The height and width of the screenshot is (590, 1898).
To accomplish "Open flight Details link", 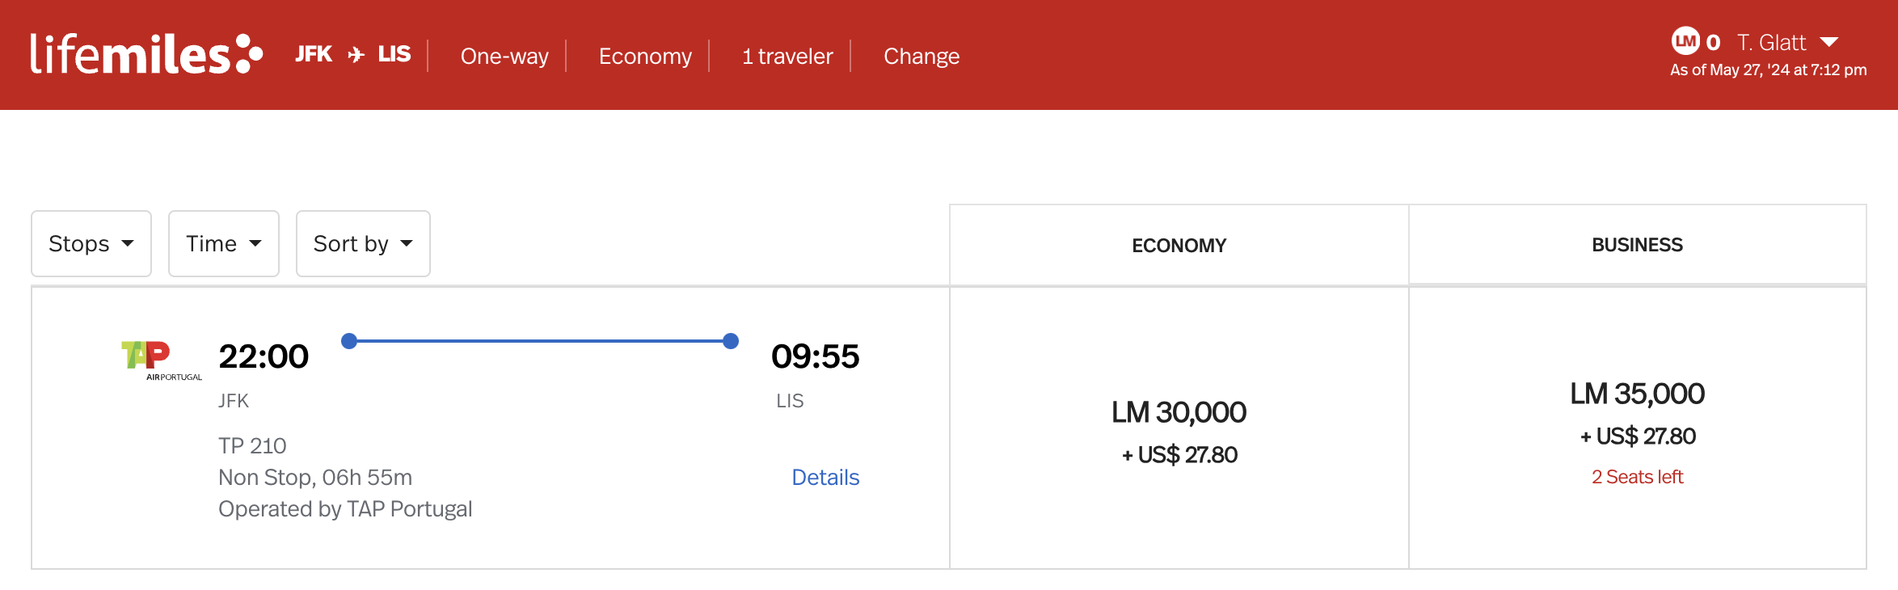I will pos(825,478).
